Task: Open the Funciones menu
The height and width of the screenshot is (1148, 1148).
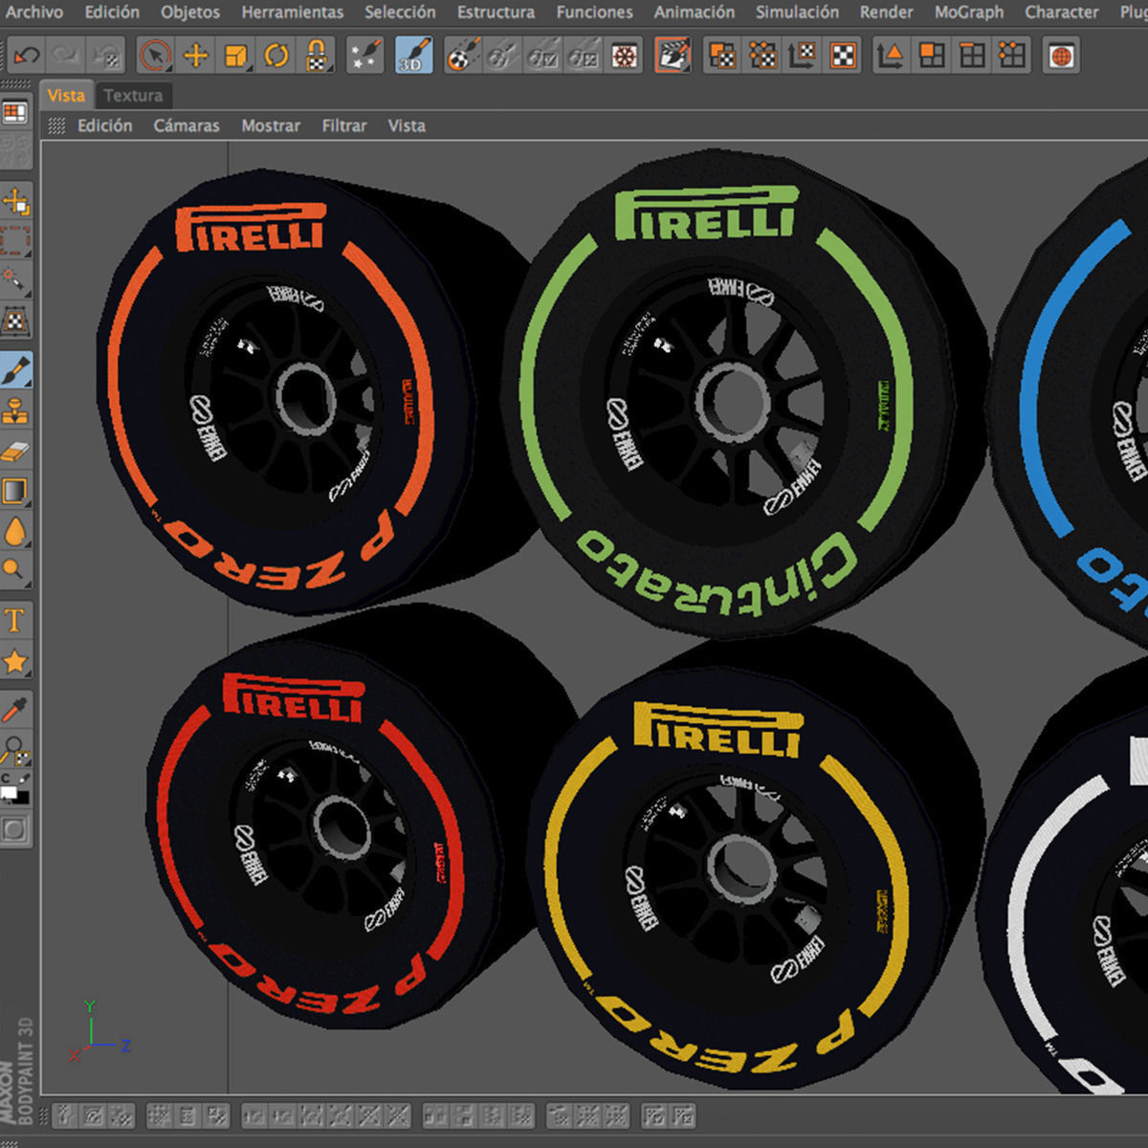Action: pyautogui.click(x=595, y=12)
